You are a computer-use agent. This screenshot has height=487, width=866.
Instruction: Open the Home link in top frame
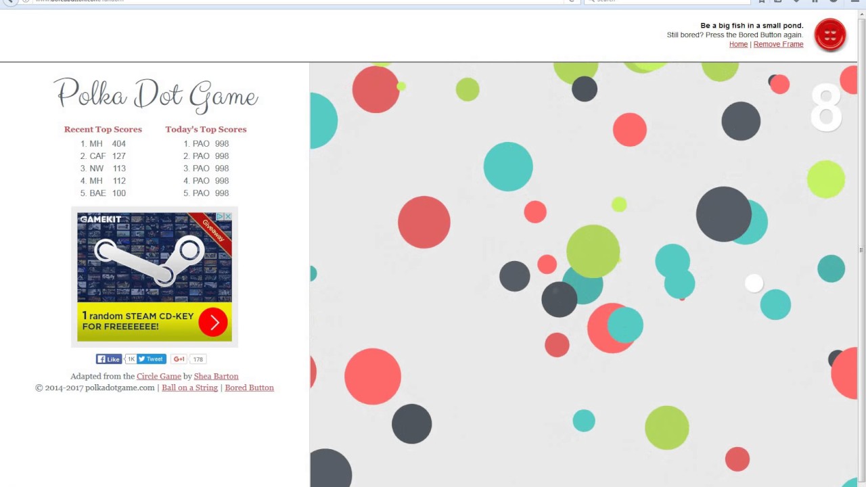(x=738, y=44)
